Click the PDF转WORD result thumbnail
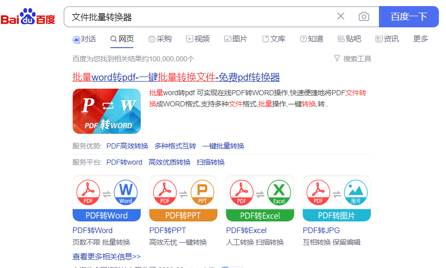The width and height of the screenshot is (446, 268). click(107, 111)
